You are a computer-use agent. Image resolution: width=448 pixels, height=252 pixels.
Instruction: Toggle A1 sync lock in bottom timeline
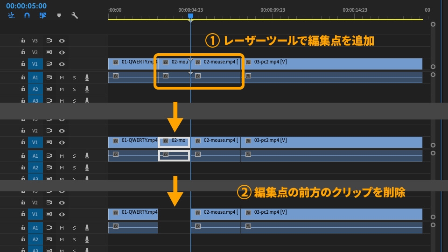(x=49, y=227)
